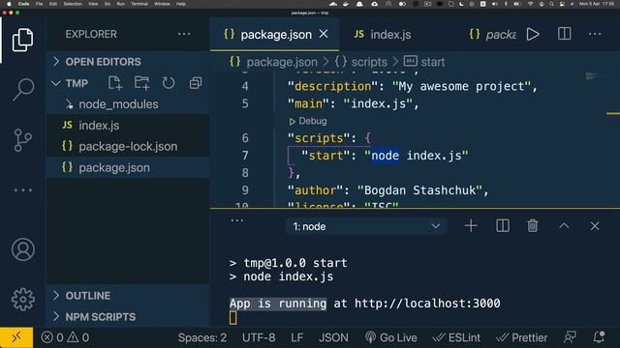This screenshot has height=348, width=620.
Task: Click the "main" key on line 5
Action: coord(308,103)
